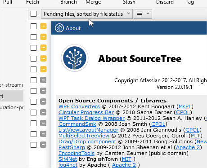The width and height of the screenshot is (207, 168).
Task: Click the Tag toolbar button
Action: pyautogui.click(x=190, y=2)
